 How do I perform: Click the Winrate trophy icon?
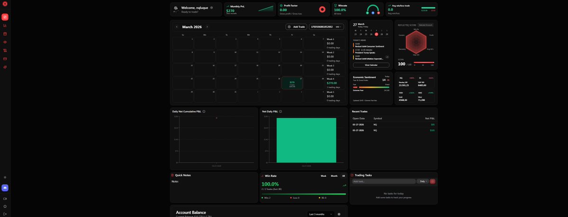coord(335,6)
